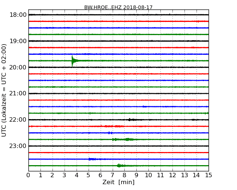Click x-axis tick label 0

pos(28,175)
